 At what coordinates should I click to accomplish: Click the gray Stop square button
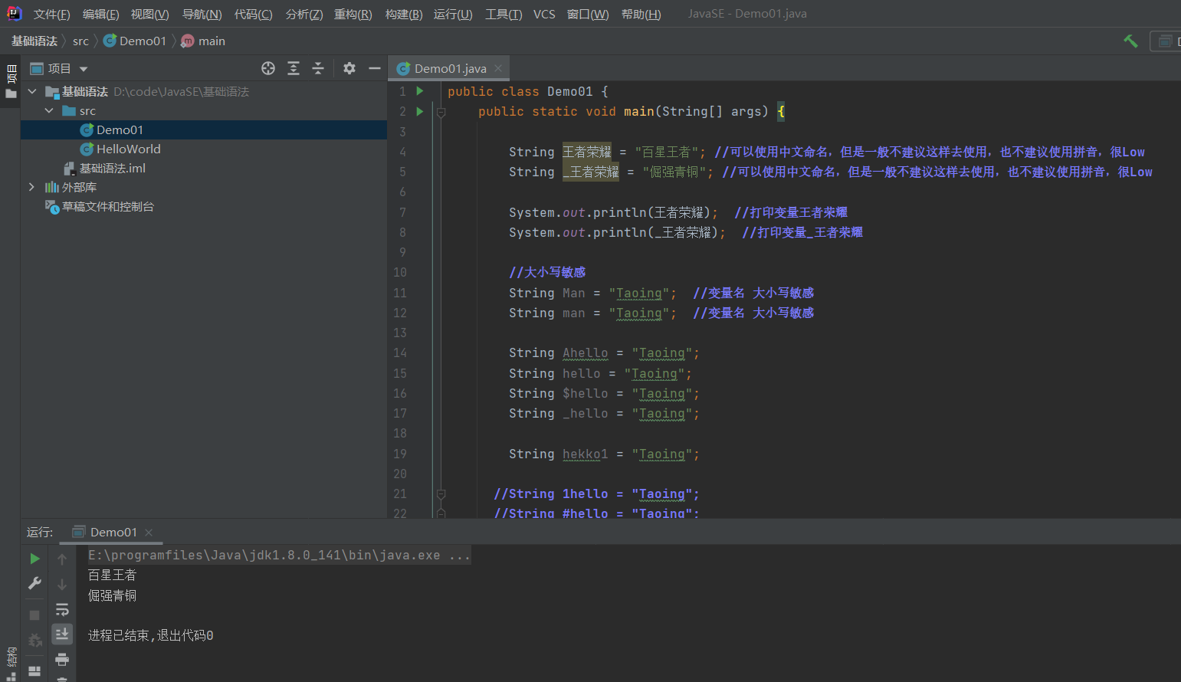[x=34, y=615]
